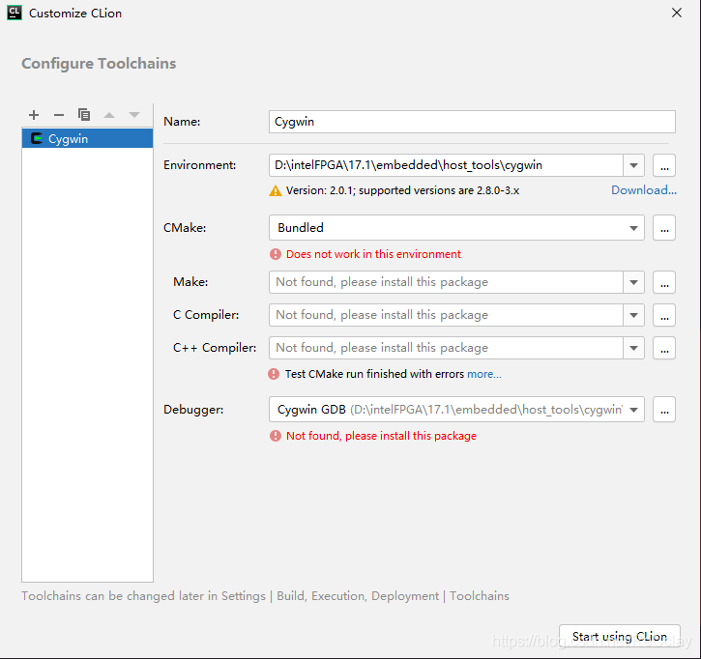This screenshot has height=659, width=701.
Task: Browse for C Compiler executable
Action: coord(664,315)
